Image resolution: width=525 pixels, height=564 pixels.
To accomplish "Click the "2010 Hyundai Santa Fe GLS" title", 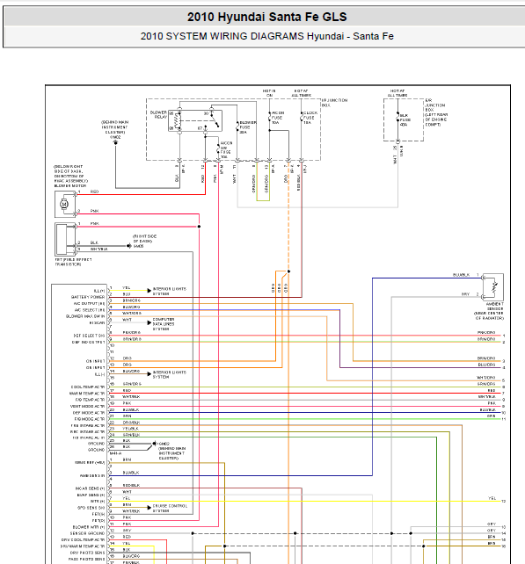I will [266, 17].
